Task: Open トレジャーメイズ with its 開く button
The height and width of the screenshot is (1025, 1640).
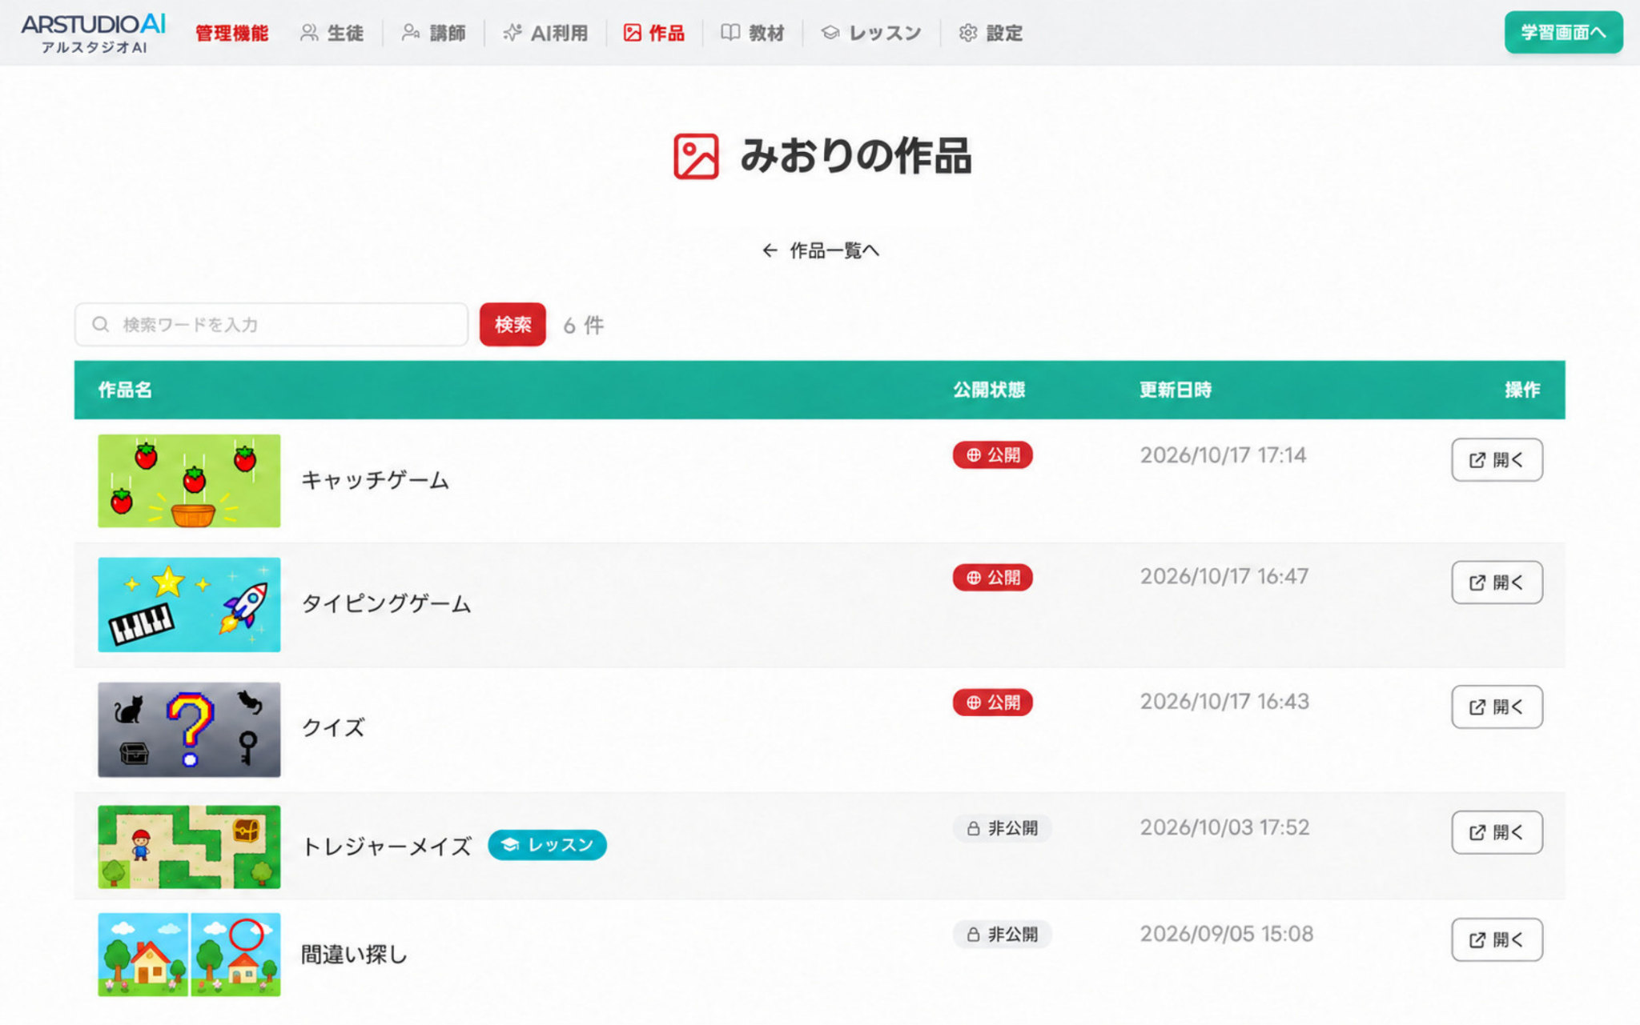Action: [x=1497, y=832]
